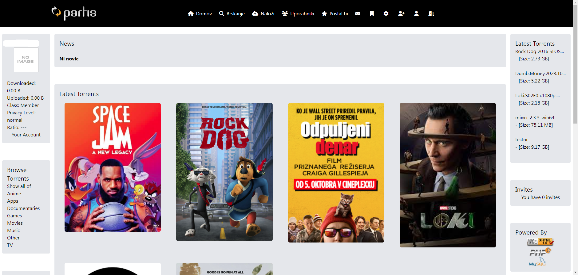578x275 pixels.
Task: Click the logout door icon
Action: tap(431, 13)
